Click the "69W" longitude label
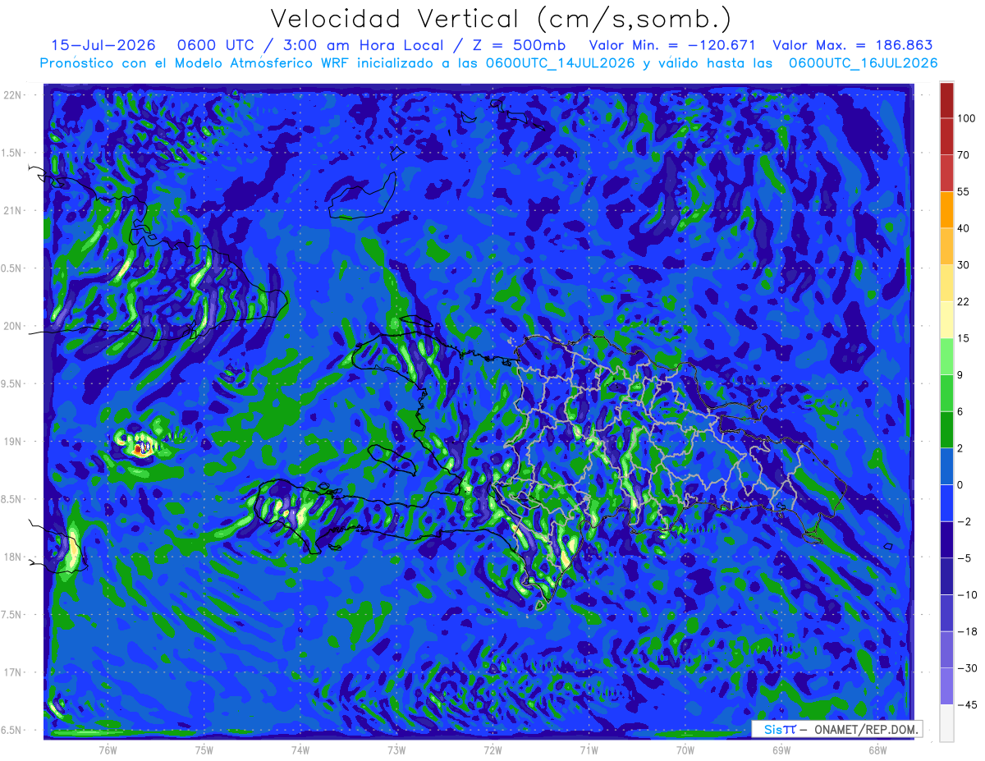Screen dimensions: 985x761 (x=781, y=750)
